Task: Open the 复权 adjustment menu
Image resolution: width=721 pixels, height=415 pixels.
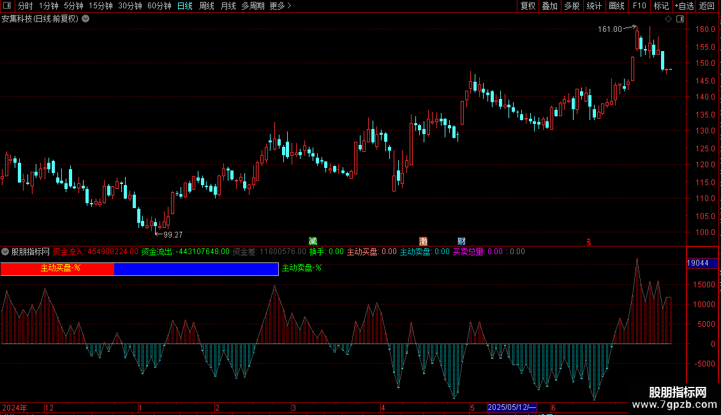Action: pyautogui.click(x=528, y=6)
